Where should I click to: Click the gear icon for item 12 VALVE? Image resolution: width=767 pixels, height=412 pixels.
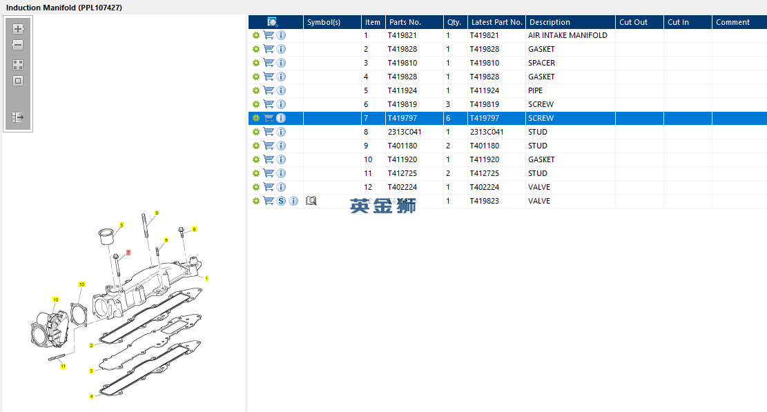click(256, 187)
